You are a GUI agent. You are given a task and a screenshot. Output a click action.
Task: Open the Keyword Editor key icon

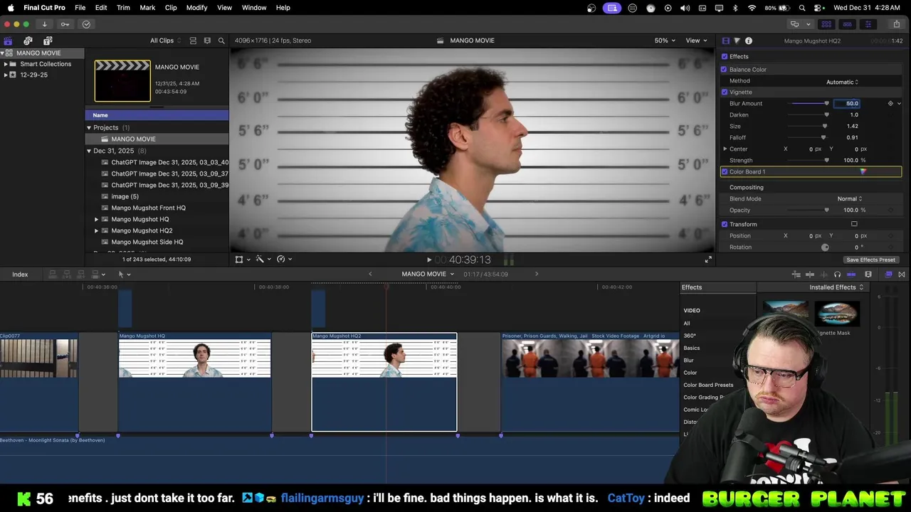click(65, 24)
